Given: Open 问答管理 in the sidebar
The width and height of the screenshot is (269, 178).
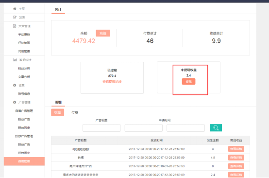Looking at the screenshot, I should pos(24,52).
